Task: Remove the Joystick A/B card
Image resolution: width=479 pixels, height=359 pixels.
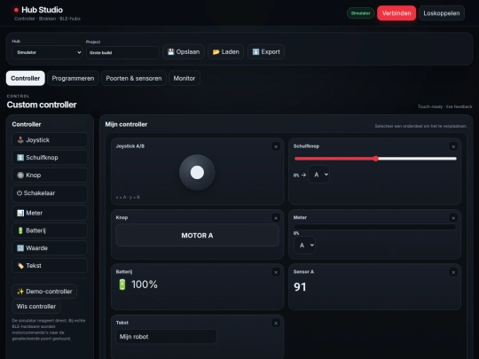Action: 276,147
